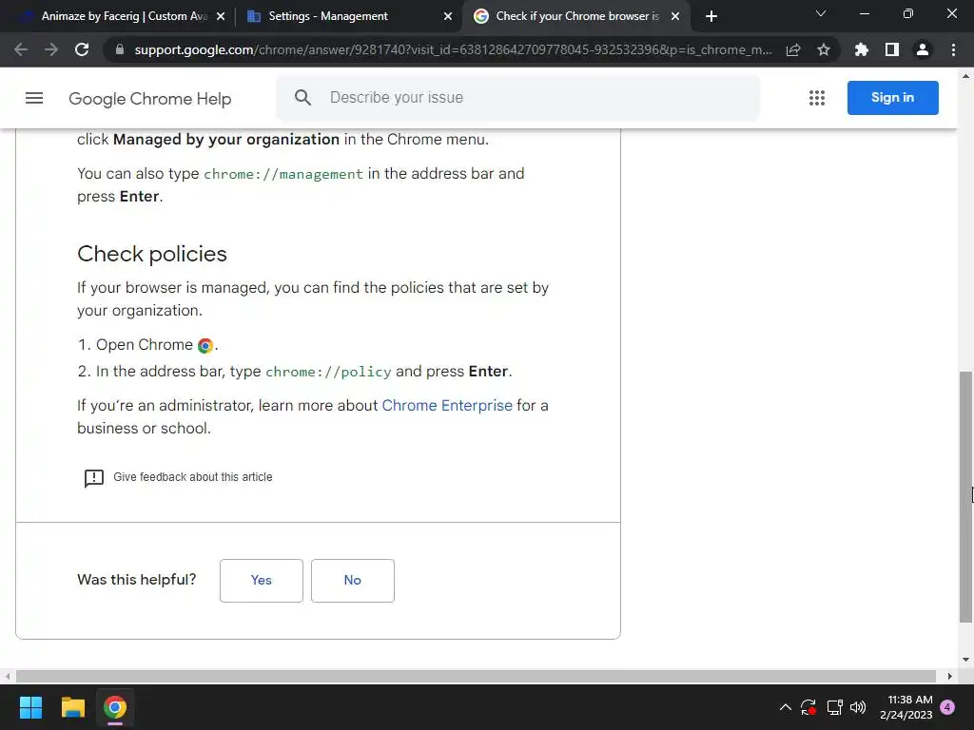
Task: Click the sync status tray icon
Action: [x=808, y=707]
